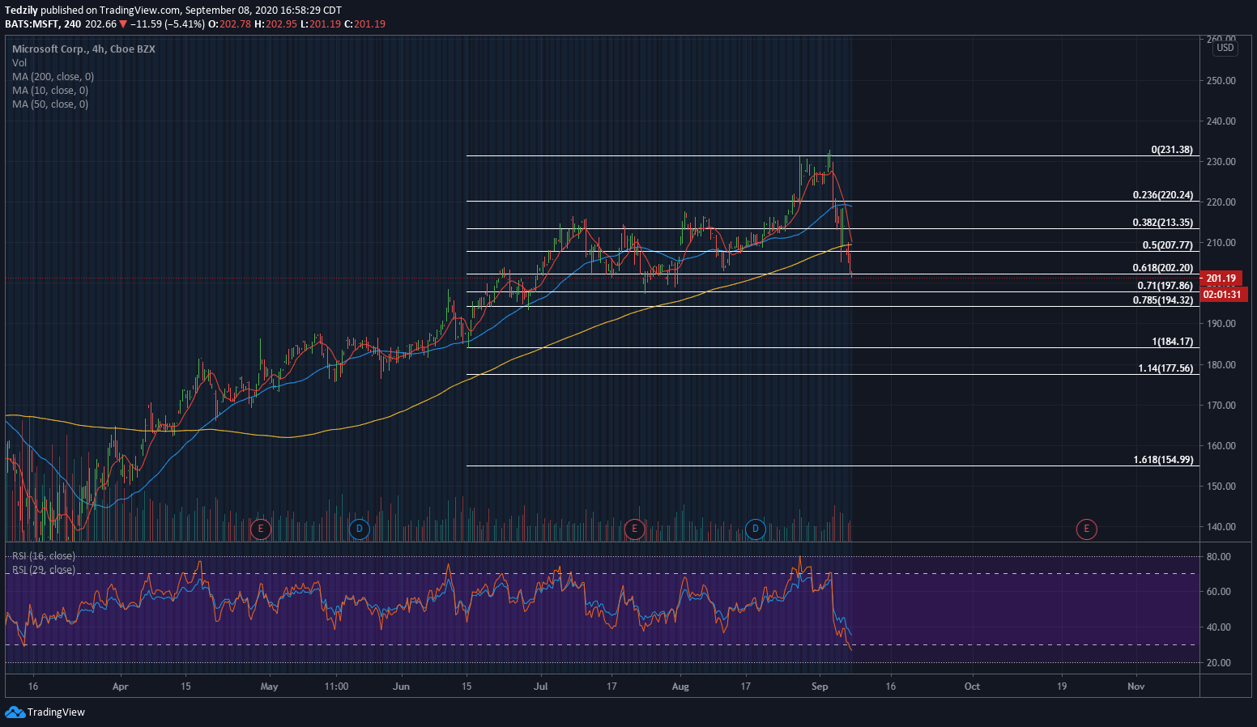Screen dimensions: 1257x727
Task: Open the Tedzily author name
Action: [x=21, y=11]
